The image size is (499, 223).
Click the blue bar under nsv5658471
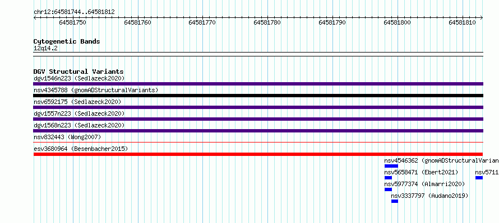(388, 178)
